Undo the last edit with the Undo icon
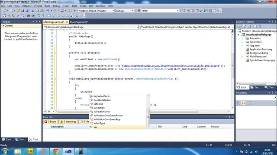 coord(48,11)
